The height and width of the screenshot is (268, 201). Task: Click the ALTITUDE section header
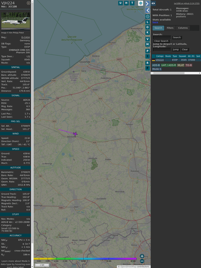tap(15, 168)
